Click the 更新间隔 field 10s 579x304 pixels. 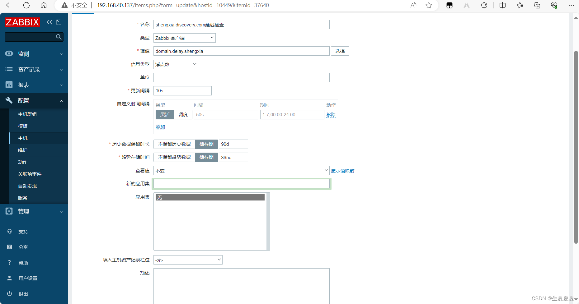point(182,91)
